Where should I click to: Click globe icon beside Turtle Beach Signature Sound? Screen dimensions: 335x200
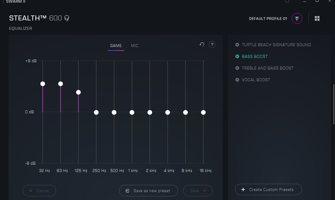click(237, 45)
